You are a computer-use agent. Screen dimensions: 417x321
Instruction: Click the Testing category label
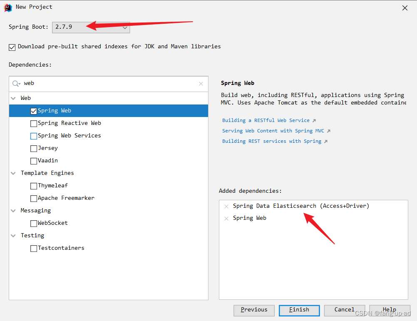coord(32,236)
